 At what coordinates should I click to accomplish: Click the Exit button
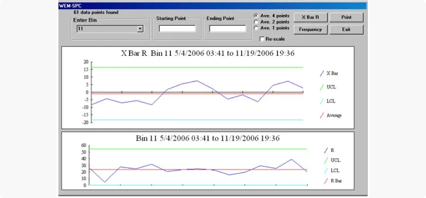[x=346, y=30]
